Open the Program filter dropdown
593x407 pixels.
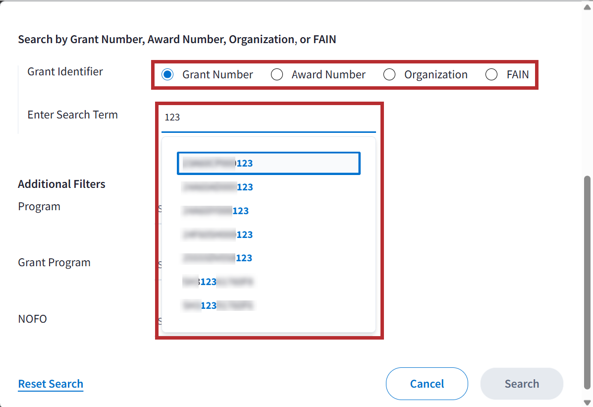pyautogui.click(x=160, y=208)
